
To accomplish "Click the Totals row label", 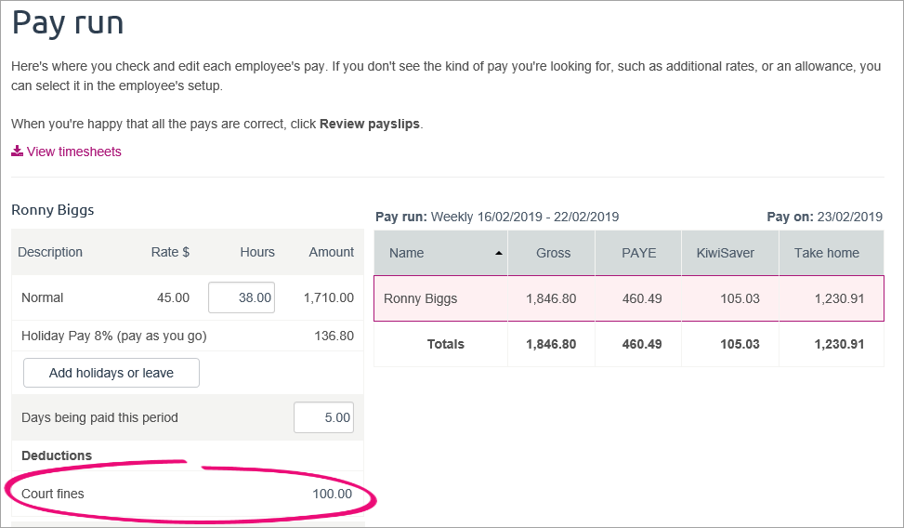I will click(x=446, y=344).
